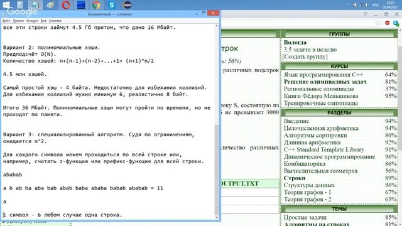The image size is (402, 226).
Task: Open the Windows Start button
Action: (x=6, y=4)
